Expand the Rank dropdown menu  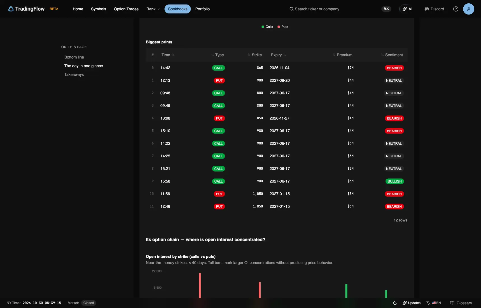[153, 9]
